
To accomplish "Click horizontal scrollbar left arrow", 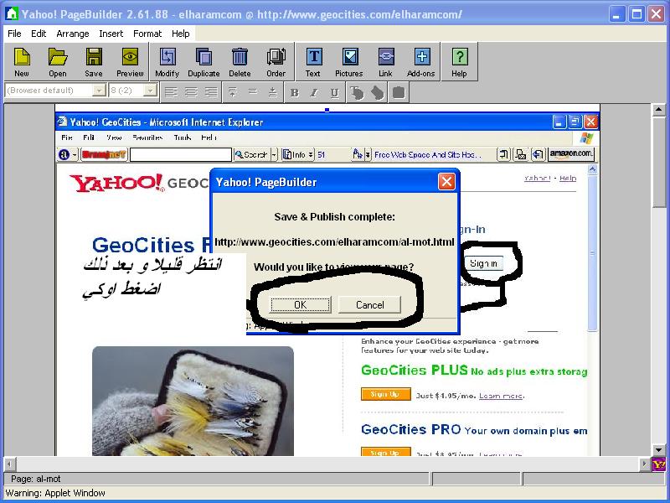I will 10,464.
